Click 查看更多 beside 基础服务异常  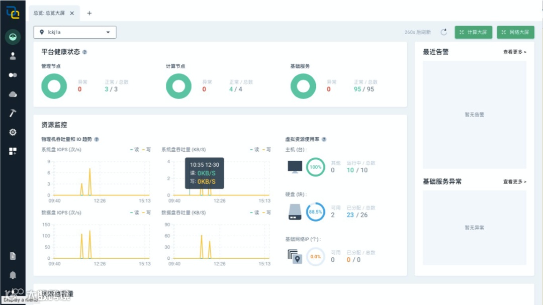point(515,182)
